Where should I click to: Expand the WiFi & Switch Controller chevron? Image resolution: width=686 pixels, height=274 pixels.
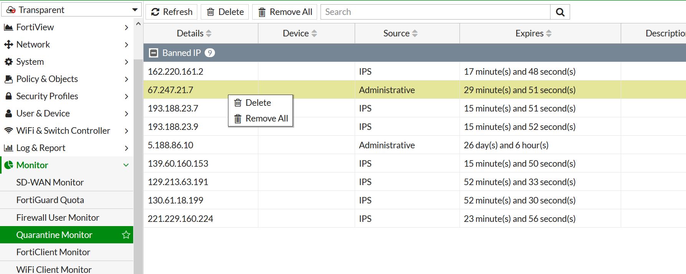coord(126,131)
